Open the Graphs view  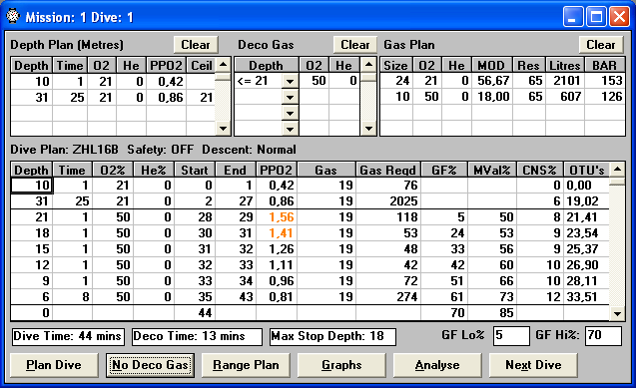341,365
